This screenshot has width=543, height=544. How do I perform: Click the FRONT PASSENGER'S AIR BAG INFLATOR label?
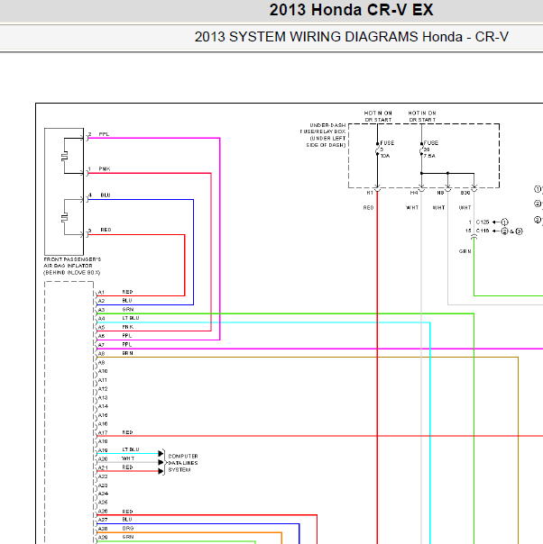click(x=72, y=266)
